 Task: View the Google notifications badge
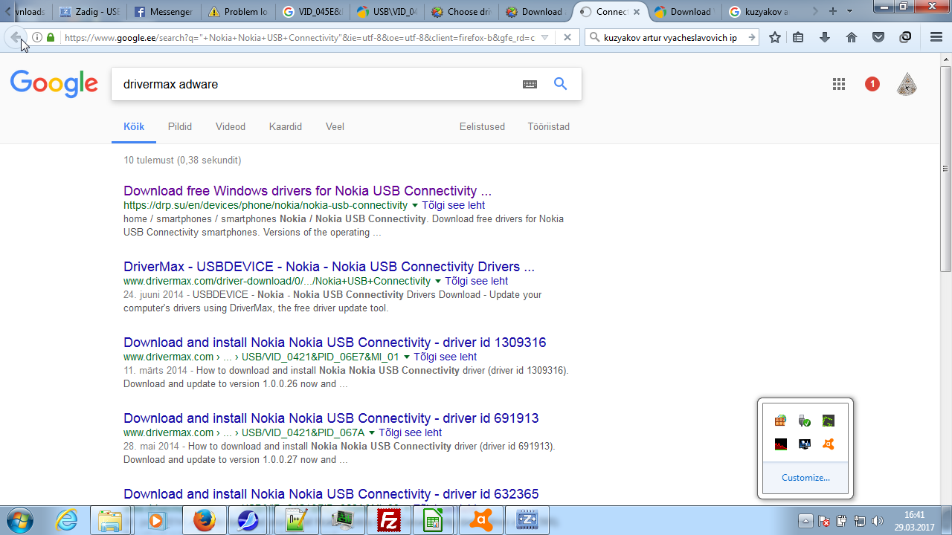pos(872,84)
